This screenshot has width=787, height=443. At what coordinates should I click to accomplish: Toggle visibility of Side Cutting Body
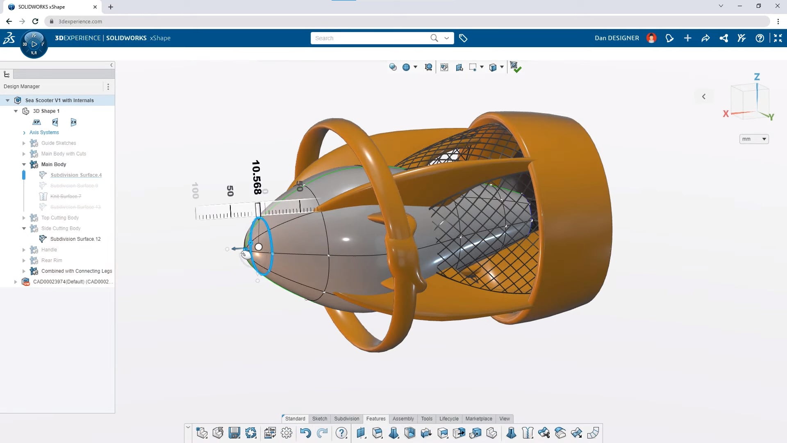tap(34, 228)
